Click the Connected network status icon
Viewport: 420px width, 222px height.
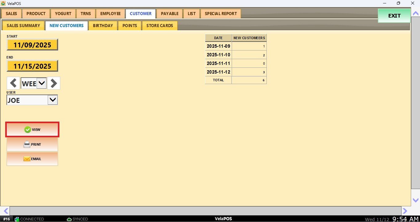pos(17,219)
